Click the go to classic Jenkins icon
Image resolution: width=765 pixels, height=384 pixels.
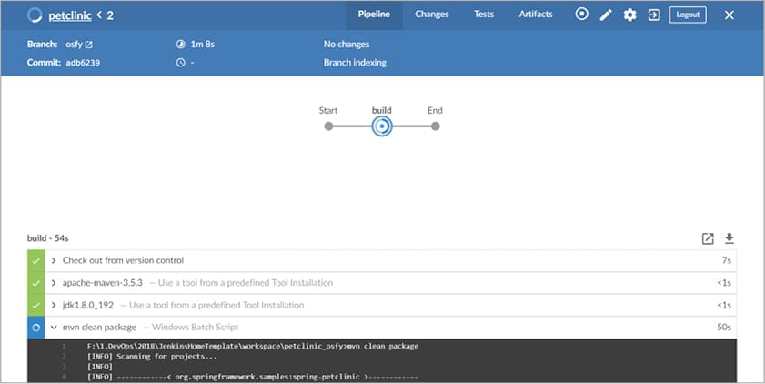point(653,15)
